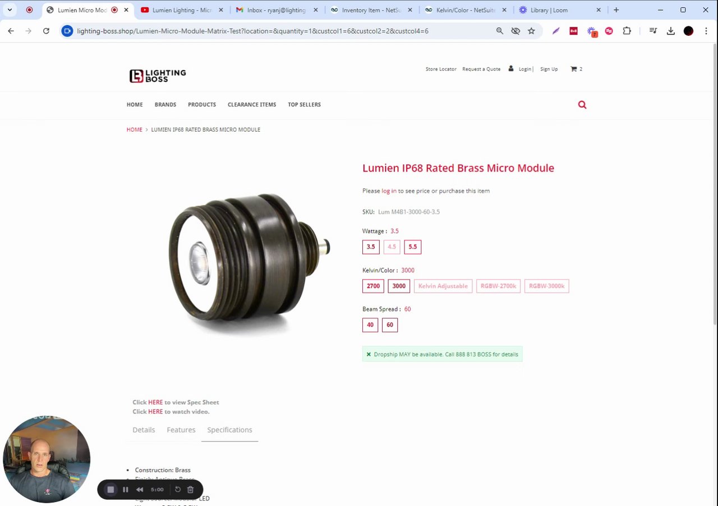Switch to the Features tab
Screen dimensions: 718x506
(x=181, y=430)
